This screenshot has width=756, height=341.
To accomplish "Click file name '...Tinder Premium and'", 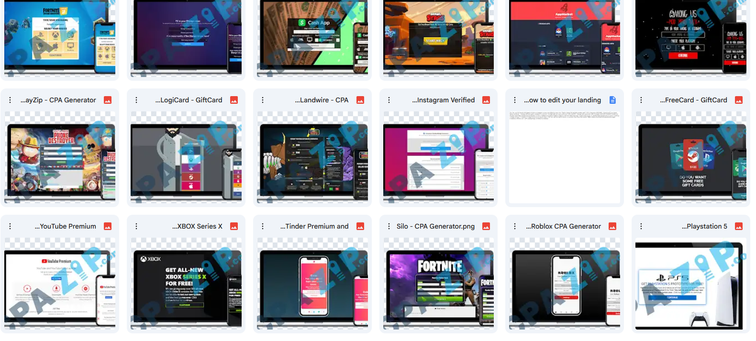I will (314, 226).
